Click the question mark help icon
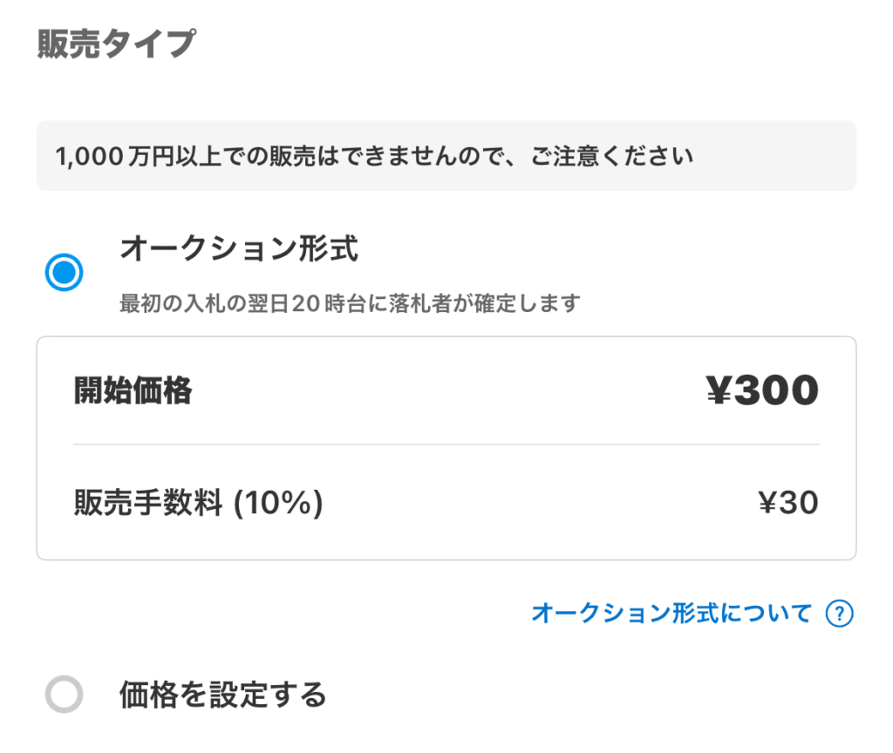 [x=838, y=614]
